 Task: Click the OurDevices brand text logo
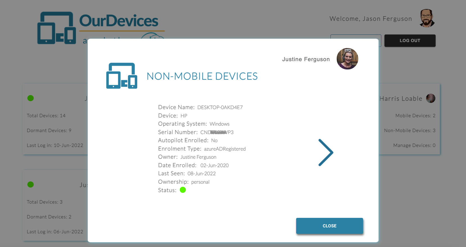point(119,21)
